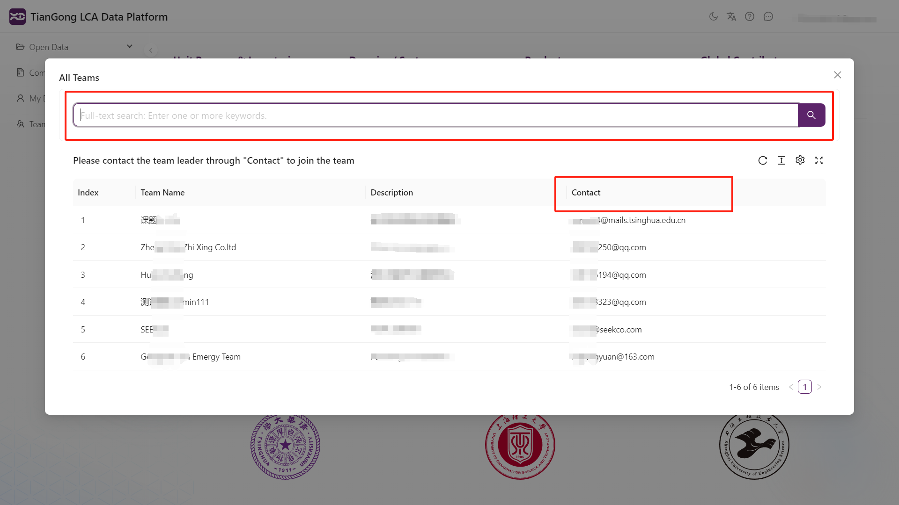Close the All Teams dialog
899x505 pixels.
838,75
